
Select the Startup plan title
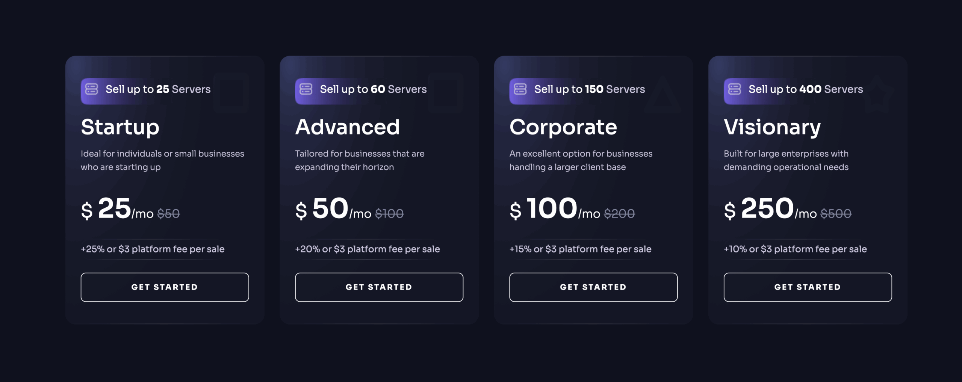click(x=120, y=127)
